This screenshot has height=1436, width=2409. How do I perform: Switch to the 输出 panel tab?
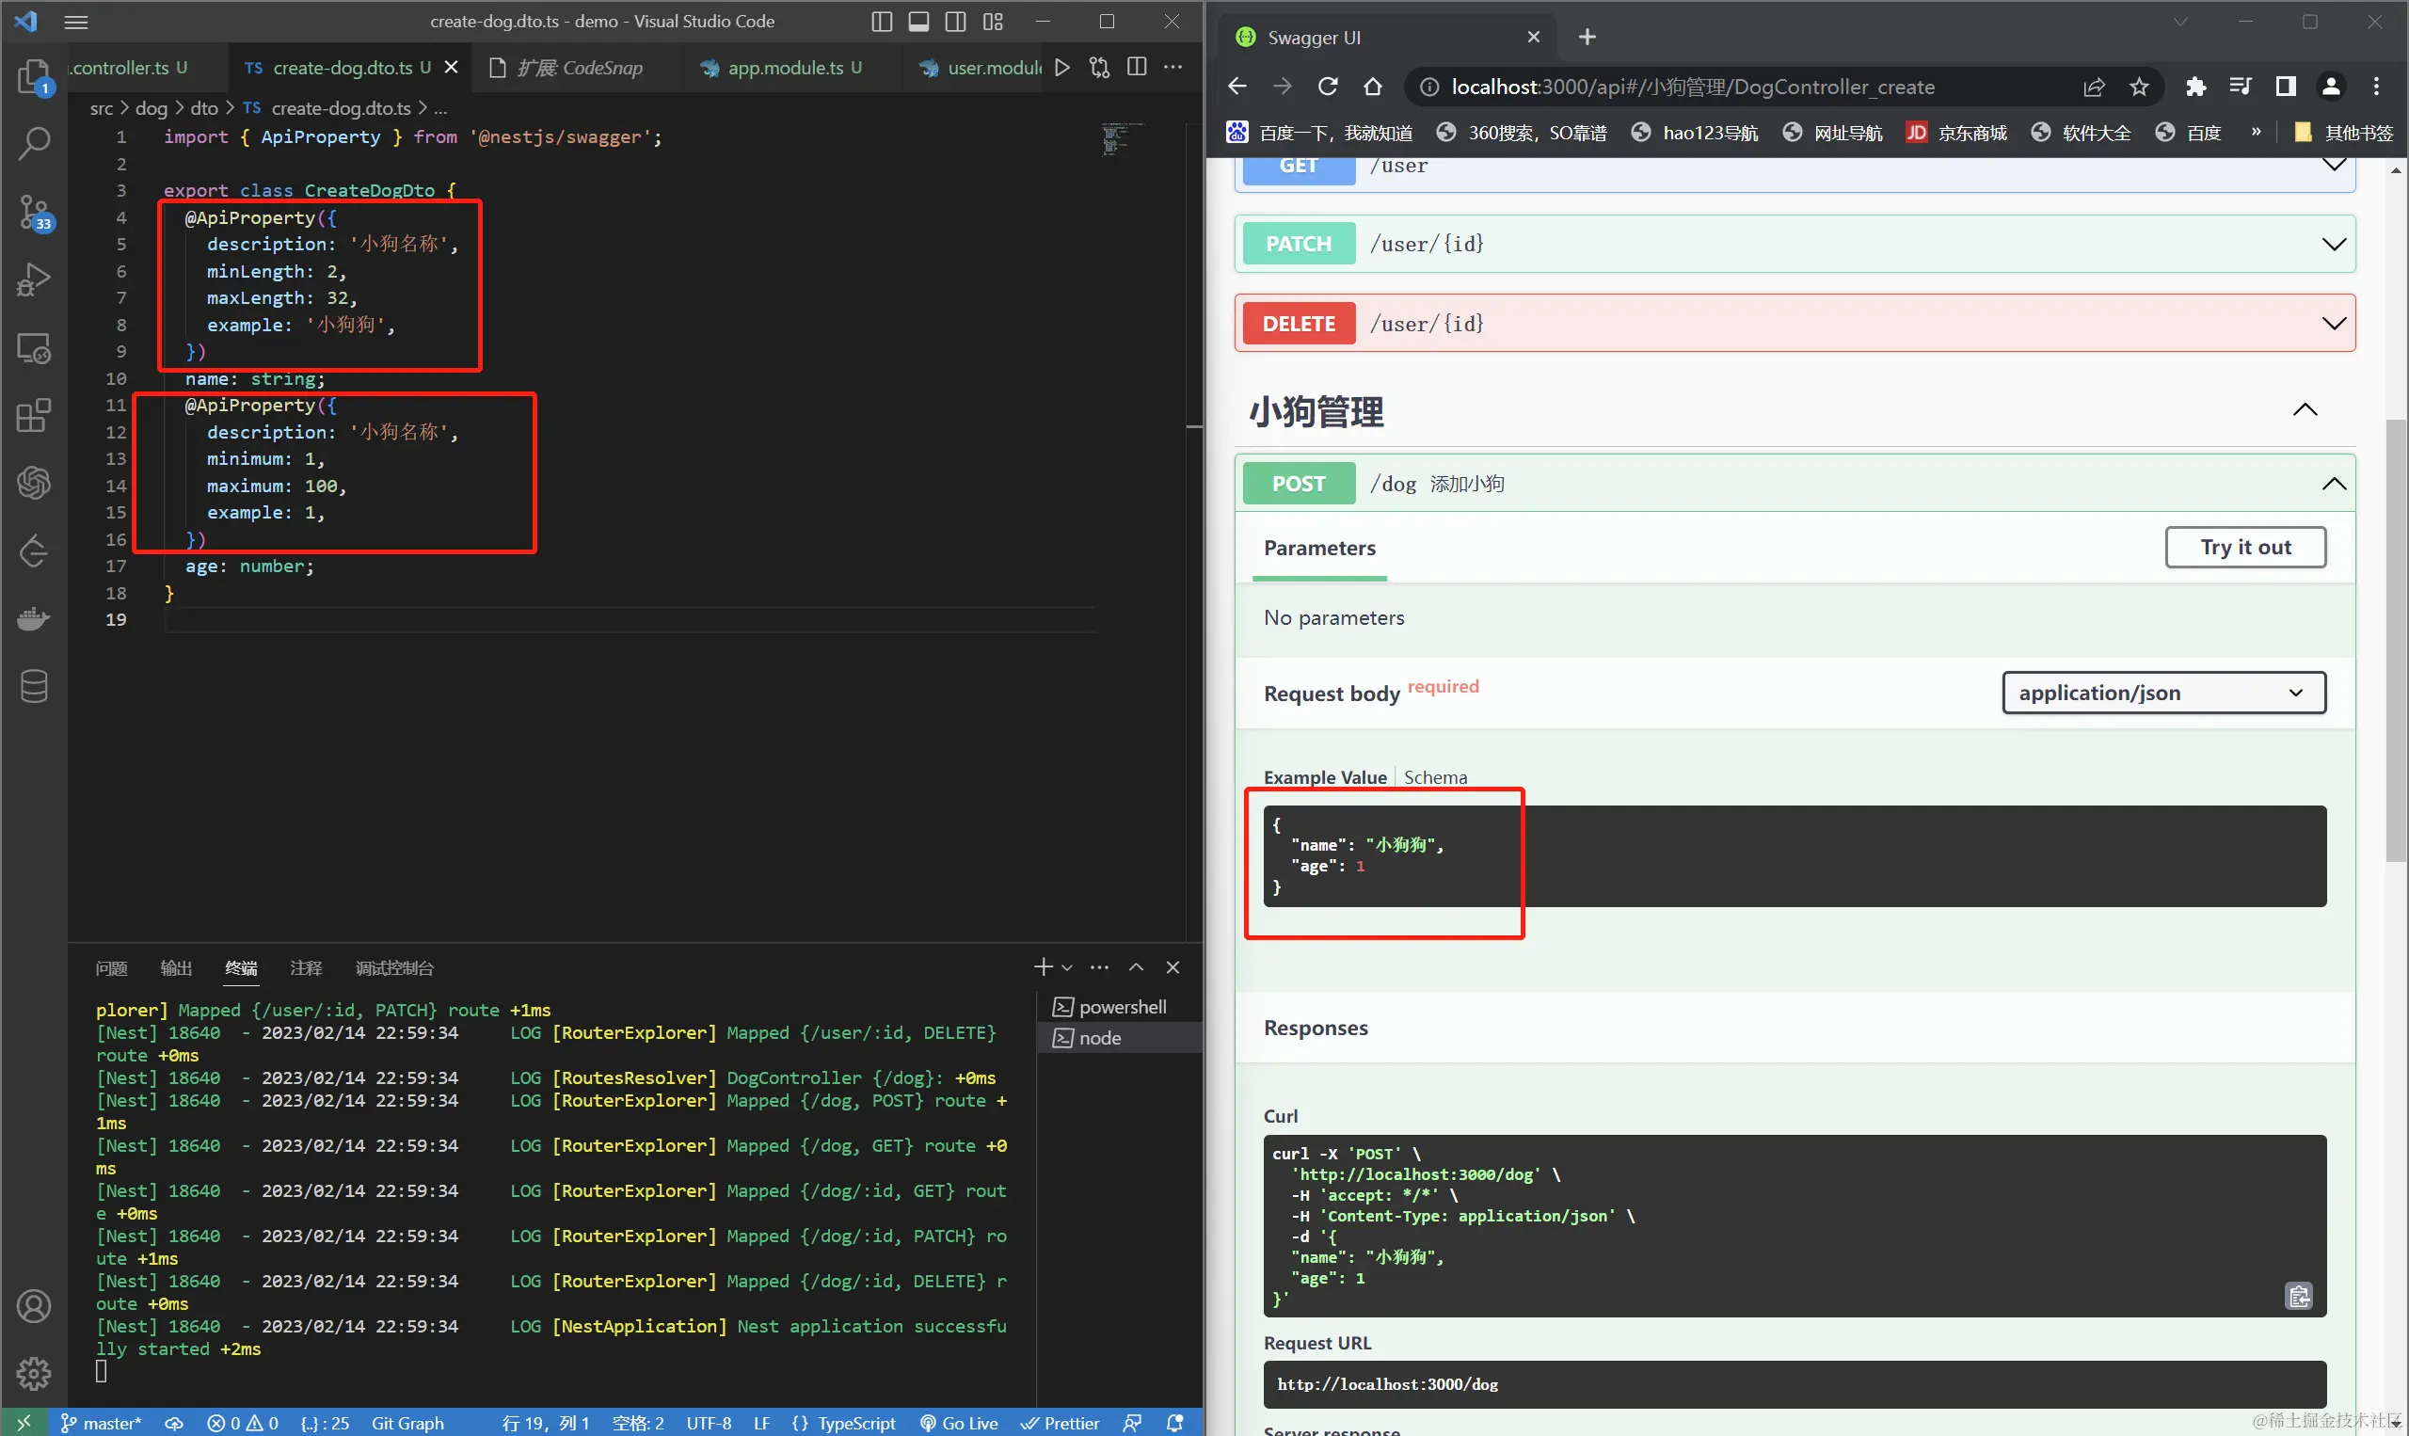[176, 967]
